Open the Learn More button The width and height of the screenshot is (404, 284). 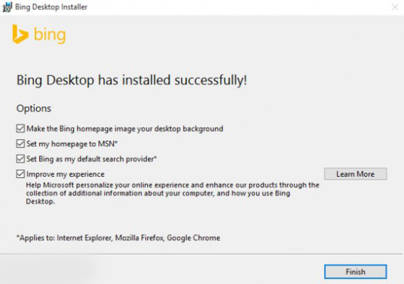coord(356,174)
